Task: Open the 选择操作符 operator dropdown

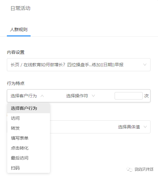Action: 81,96
